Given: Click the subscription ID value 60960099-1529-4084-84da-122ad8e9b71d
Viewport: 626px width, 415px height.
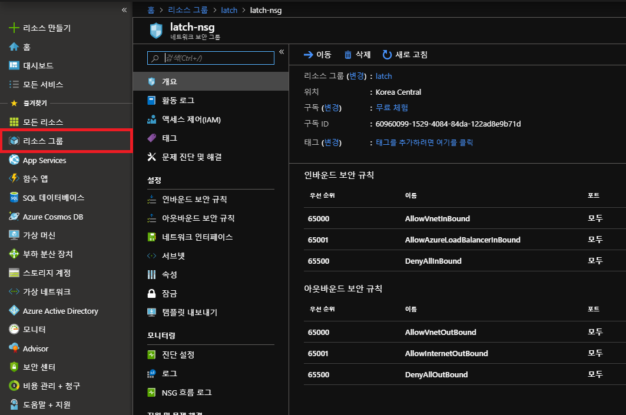Looking at the screenshot, I should [448, 124].
